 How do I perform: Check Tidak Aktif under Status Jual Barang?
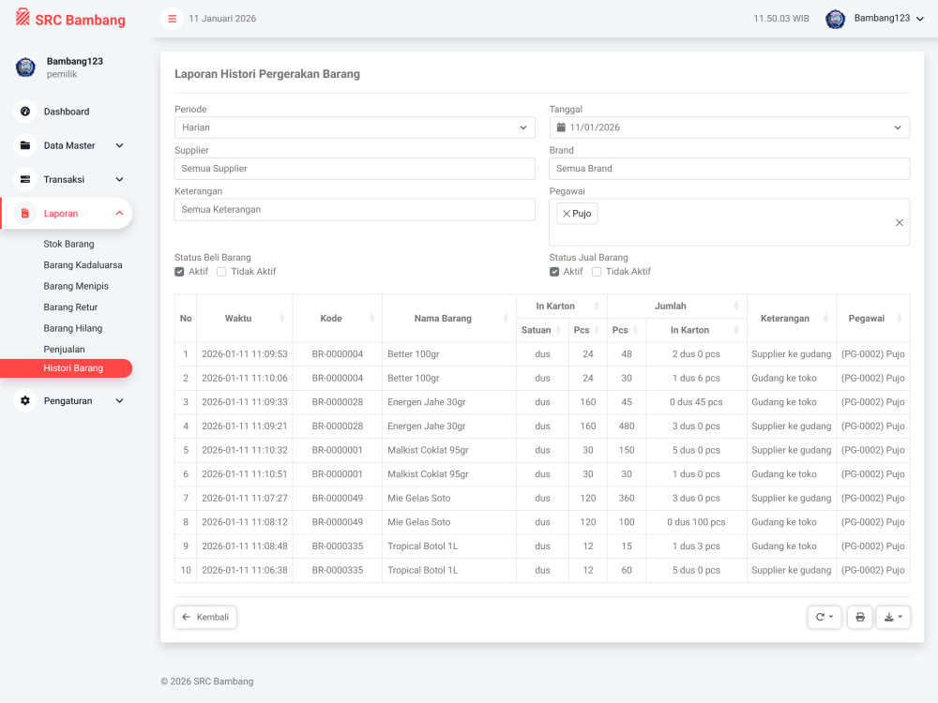tap(597, 272)
